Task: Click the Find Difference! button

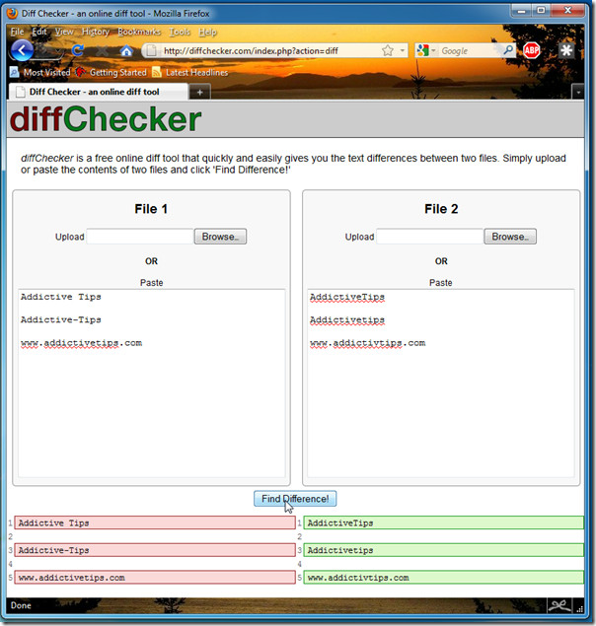Action: (295, 499)
